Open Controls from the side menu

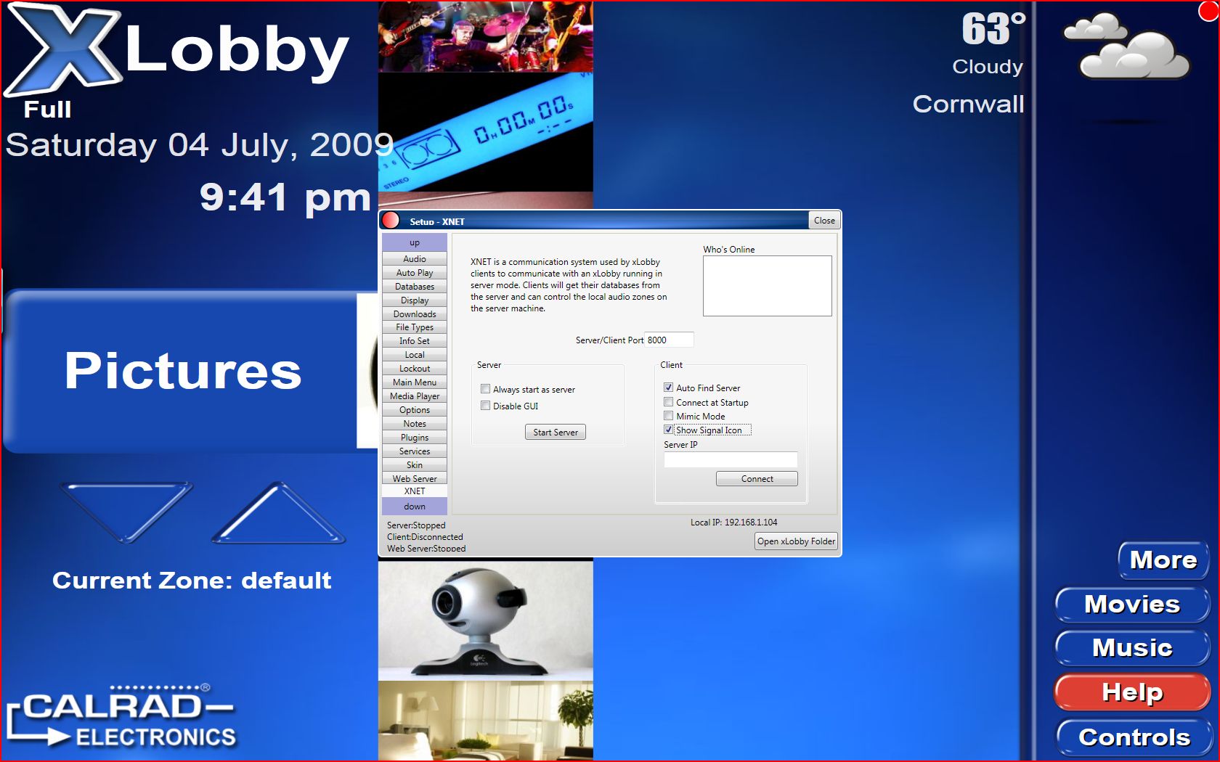pyautogui.click(x=1134, y=737)
